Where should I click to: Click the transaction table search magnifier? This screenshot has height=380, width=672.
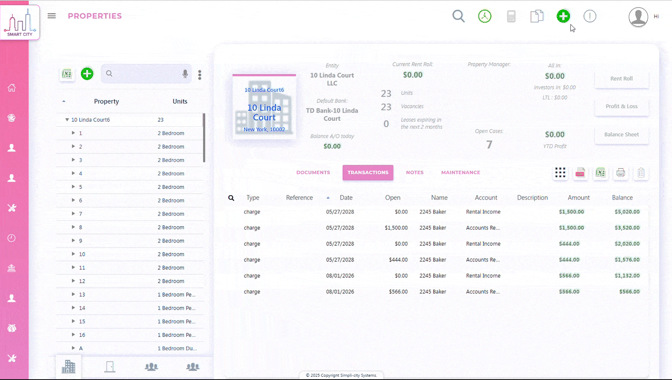click(x=231, y=198)
